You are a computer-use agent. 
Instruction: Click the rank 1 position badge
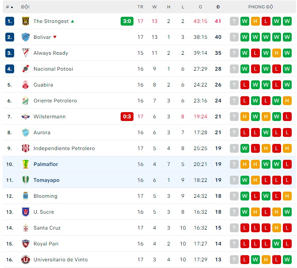click(x=10, y=21)
